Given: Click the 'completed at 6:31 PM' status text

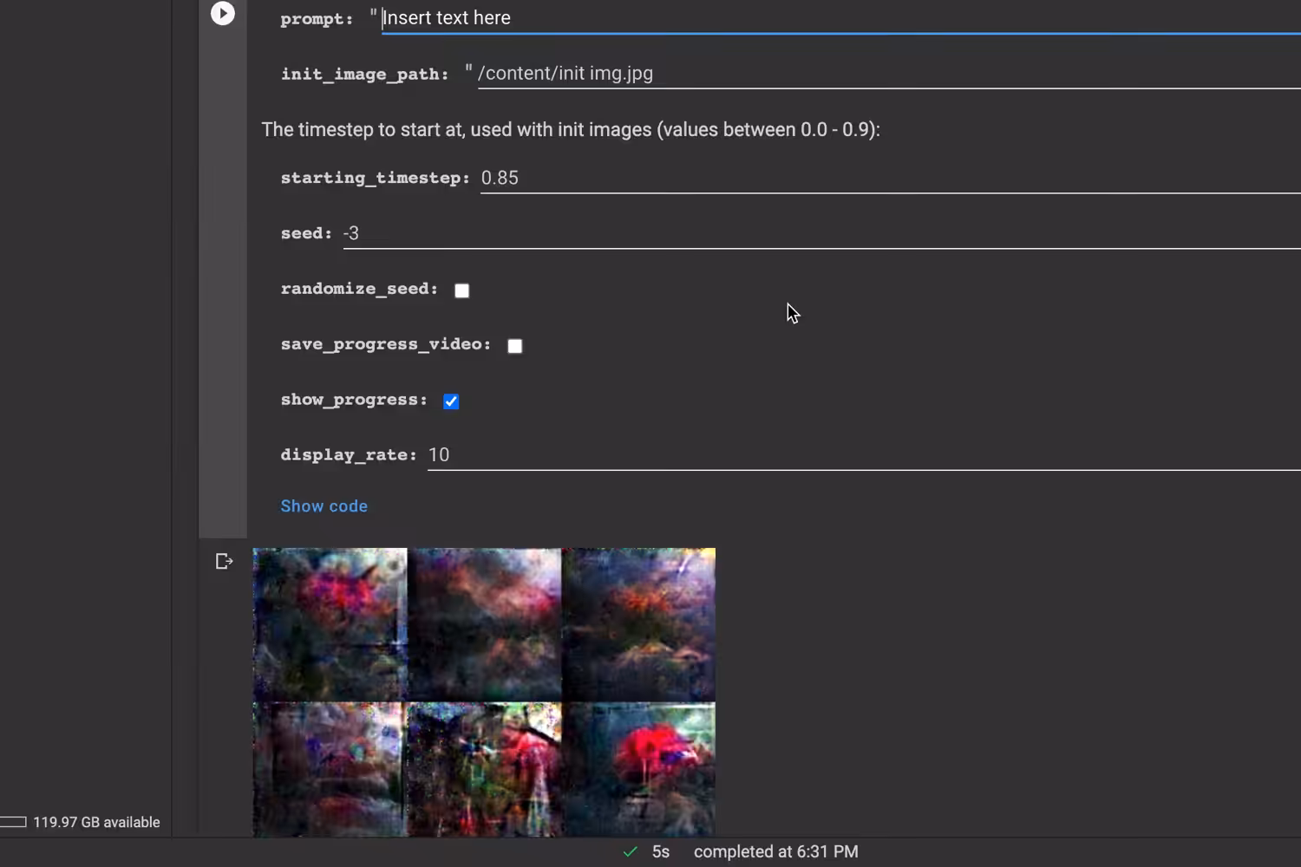Looking at the screenshot, I should point(776,852).
